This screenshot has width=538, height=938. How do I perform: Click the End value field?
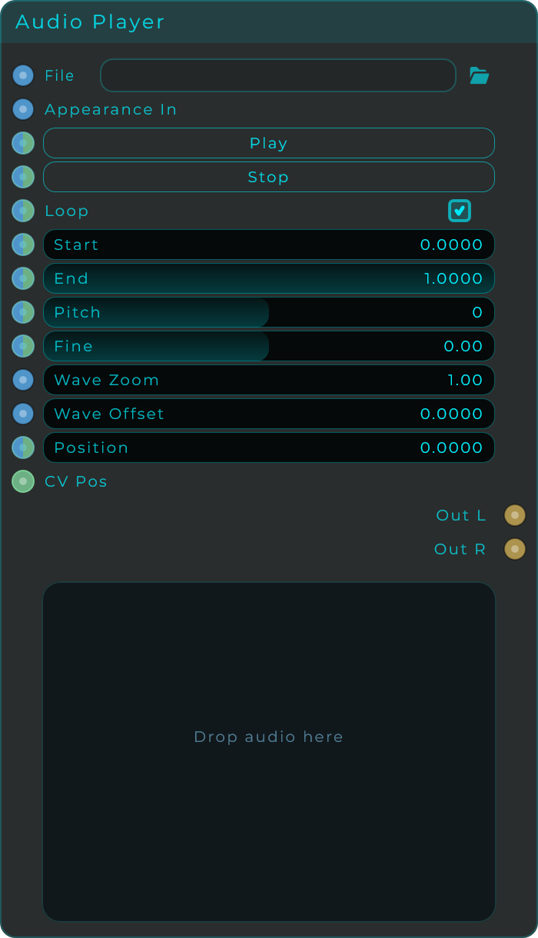pyautogui.click(x=268, y=278)
